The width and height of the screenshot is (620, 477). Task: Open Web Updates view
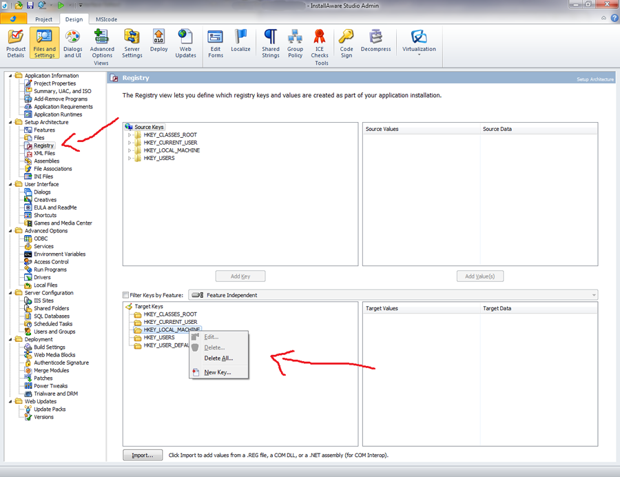tap(185, 43)
